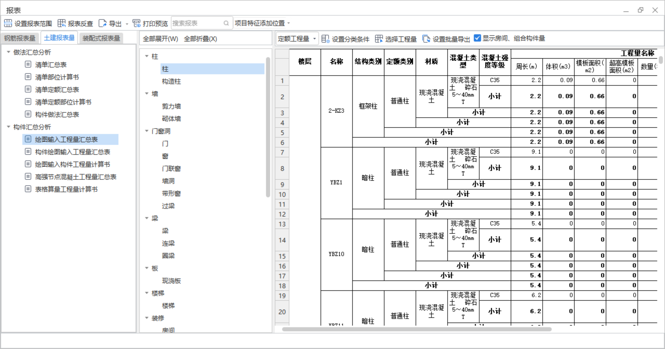Screen dimensions: 665x349
Task: Select row header number 7
Action: point(282,152)
